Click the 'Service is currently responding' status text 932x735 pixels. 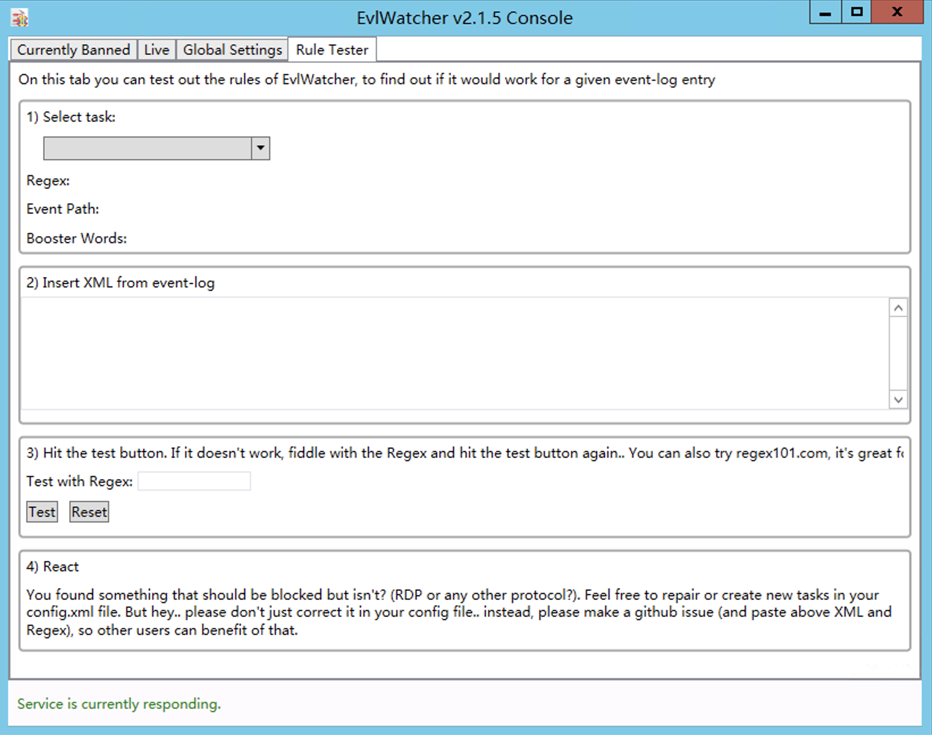(119, 704)
